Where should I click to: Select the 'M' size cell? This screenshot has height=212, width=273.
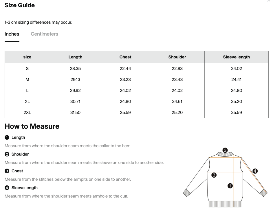[27, 80]
